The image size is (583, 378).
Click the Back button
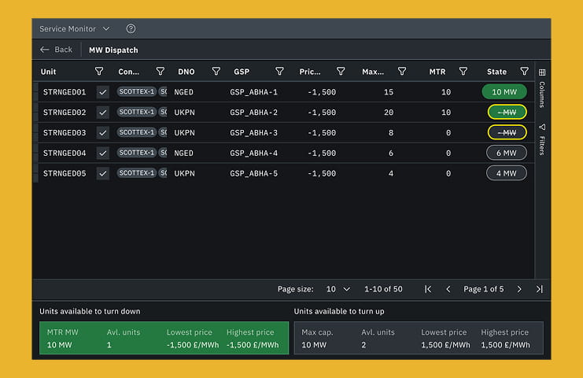pyautogui.click(x=56, y=50)
